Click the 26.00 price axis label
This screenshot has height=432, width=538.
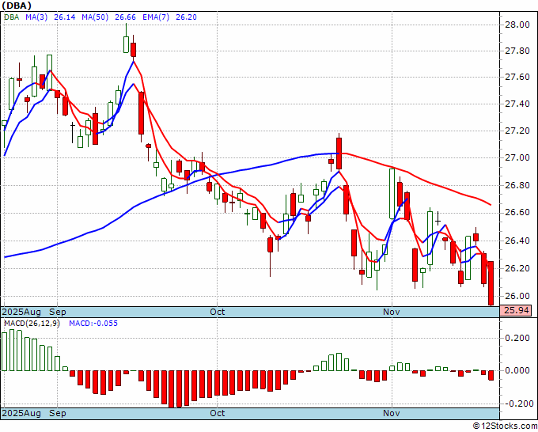[x=517, y=296]
